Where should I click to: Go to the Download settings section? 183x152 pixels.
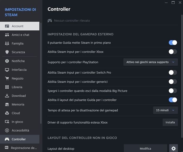coord(19,96)
